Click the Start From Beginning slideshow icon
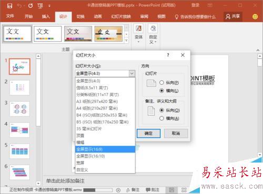Viewport: 263px width, 194px height. click(40, 6)
